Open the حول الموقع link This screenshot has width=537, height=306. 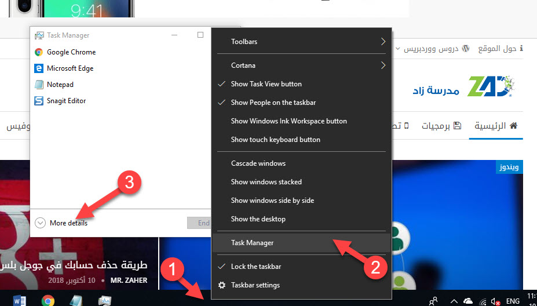pos(501,49)
